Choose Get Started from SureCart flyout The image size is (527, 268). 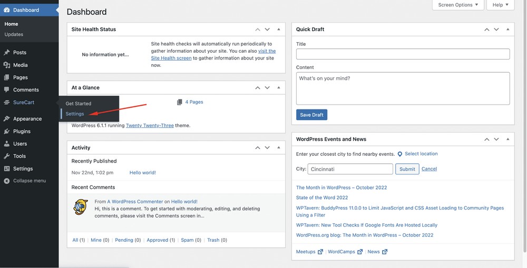(x=79, y=104)
